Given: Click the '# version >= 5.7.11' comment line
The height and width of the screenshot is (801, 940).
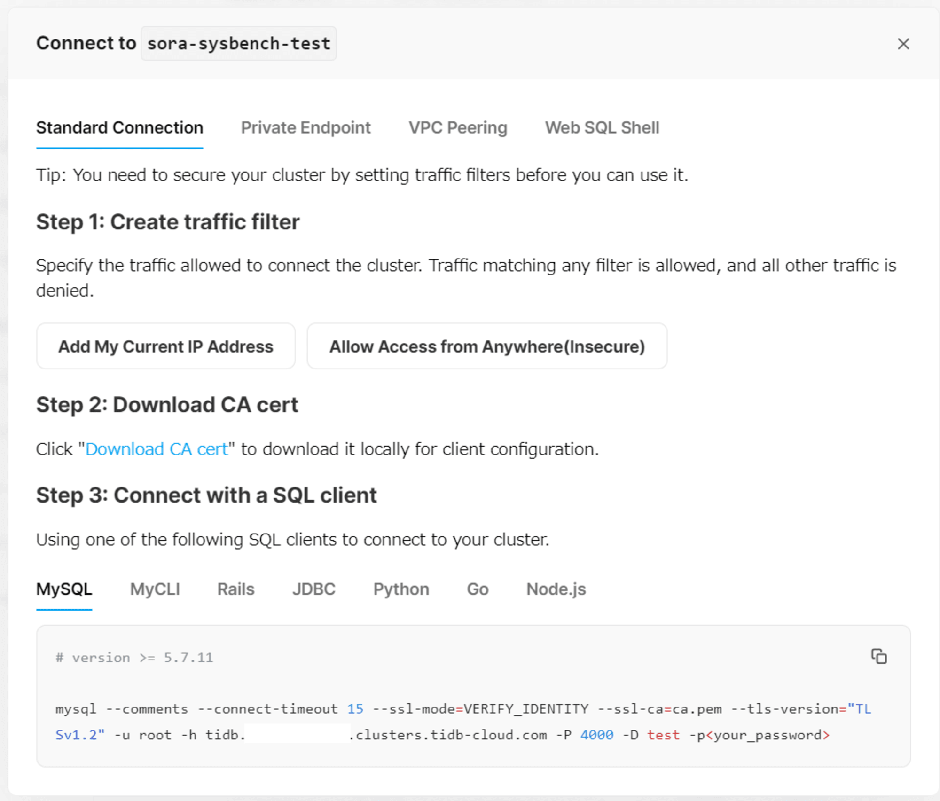Looking at the screenshot, I should click(134, 658).
